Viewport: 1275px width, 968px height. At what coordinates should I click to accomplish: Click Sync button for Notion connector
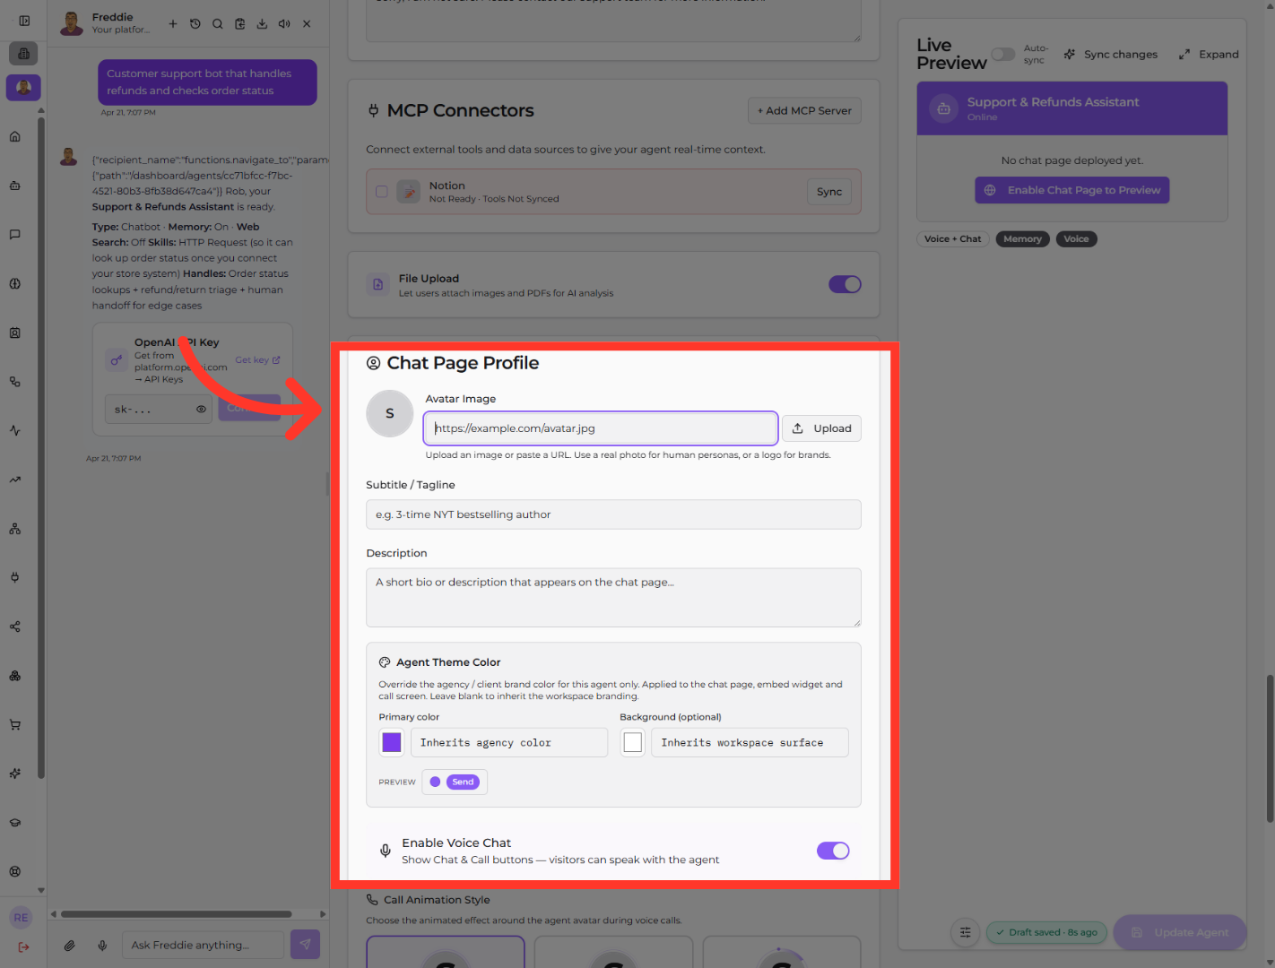tap(829, 192)
